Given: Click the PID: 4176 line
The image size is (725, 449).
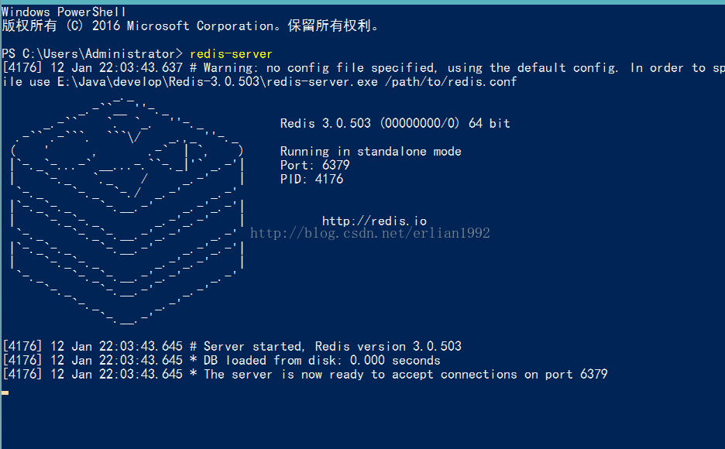Looking at the screenshot, I should coord(311,179).
